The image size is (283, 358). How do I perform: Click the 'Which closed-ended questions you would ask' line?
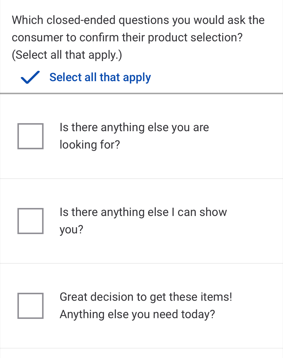point(138,20)
